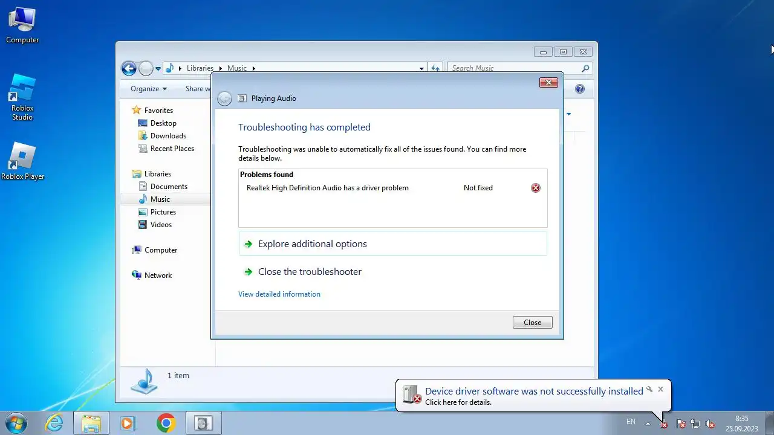Open the Windows Start menu orb

(x=17, y=423)
